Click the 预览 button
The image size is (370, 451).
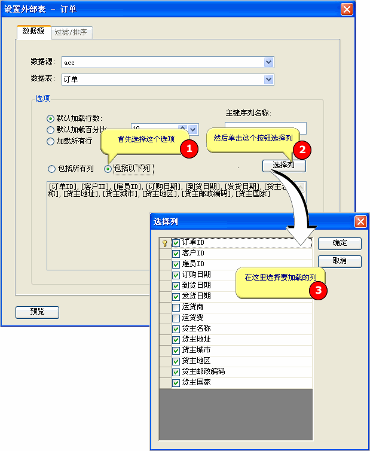tap(37, 312)
